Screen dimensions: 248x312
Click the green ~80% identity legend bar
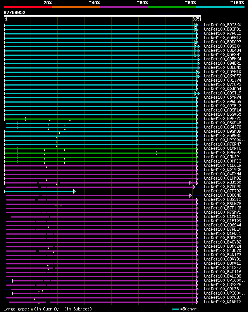pyautogui.click(x=172, y=7)
